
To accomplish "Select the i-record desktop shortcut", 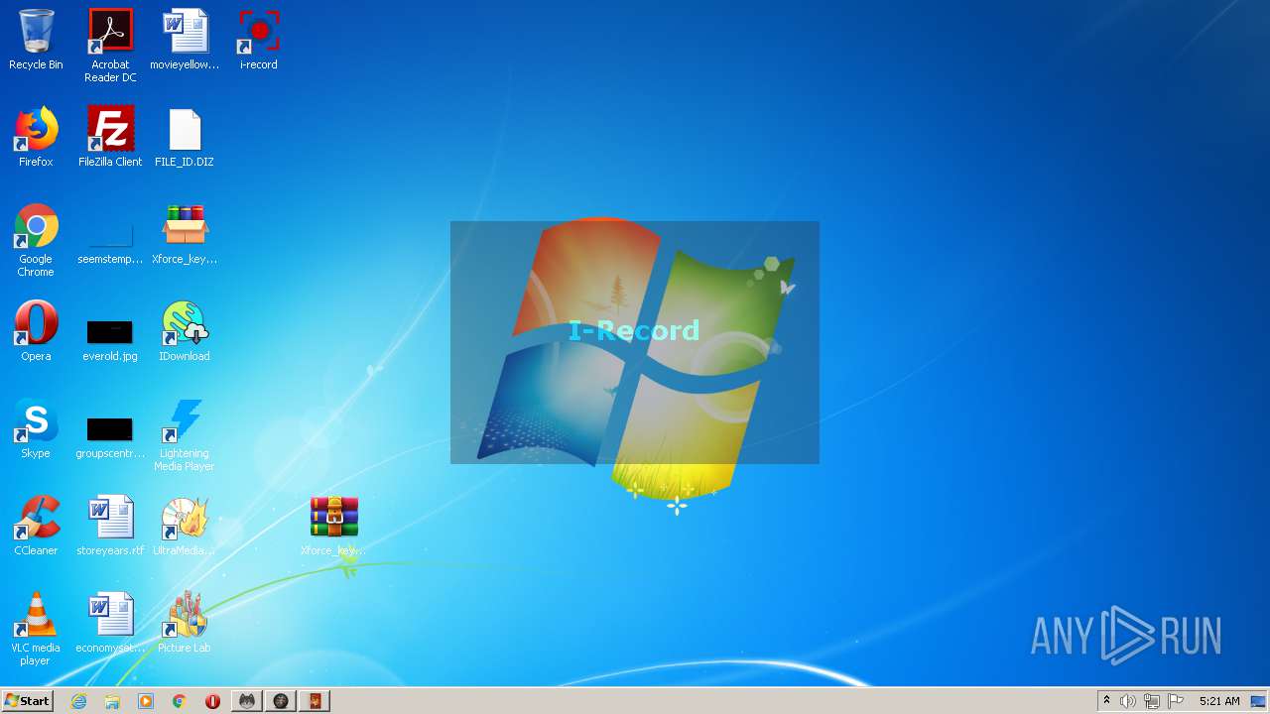I will click(259, 40).
